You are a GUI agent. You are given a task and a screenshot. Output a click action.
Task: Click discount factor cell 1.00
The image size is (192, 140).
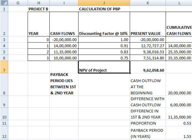coord(104,39)
